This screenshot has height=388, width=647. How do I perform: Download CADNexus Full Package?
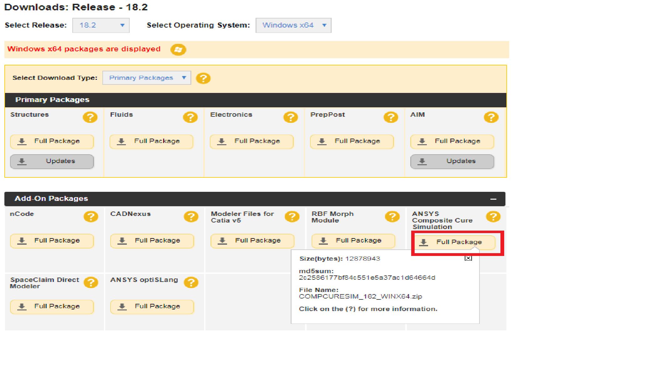[x=152, y=241]
